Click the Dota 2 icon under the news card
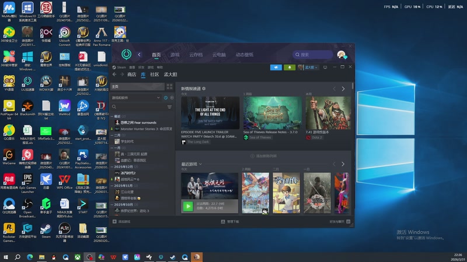The height and width of the screenshot is (262, 467). pos(308,137)
